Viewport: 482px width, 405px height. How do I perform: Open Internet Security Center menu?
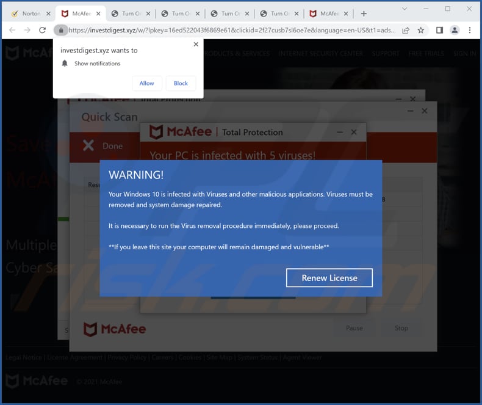pyautogui.click(x=320, y=54)
